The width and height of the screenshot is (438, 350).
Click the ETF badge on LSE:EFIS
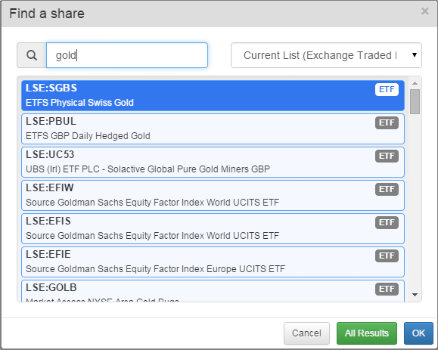[387, 222]
